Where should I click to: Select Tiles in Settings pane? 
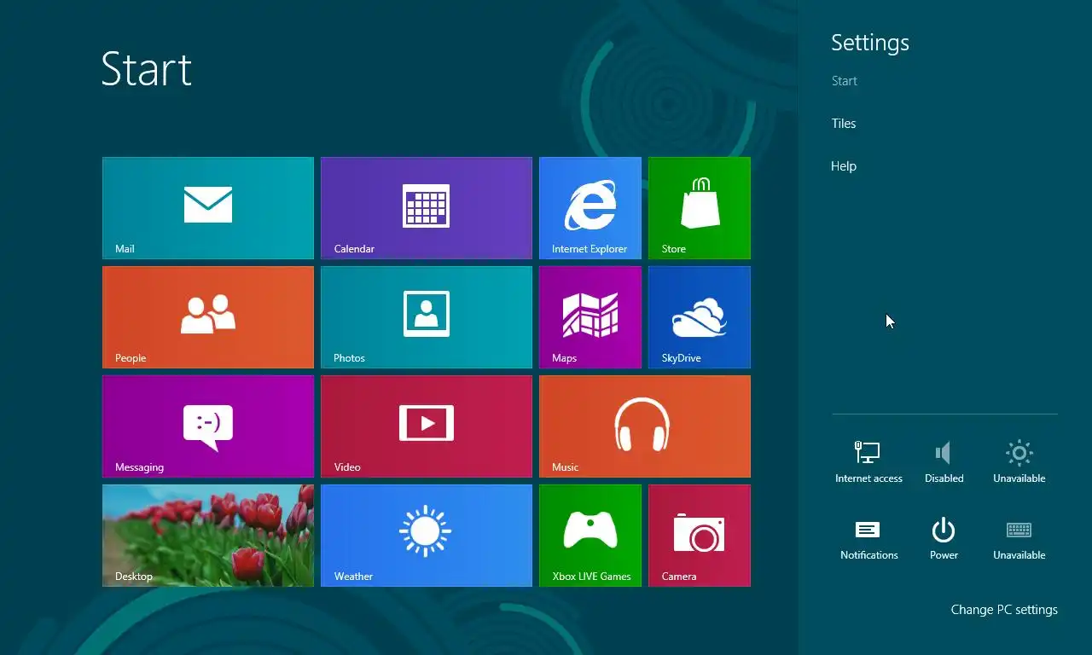point(844,124)
